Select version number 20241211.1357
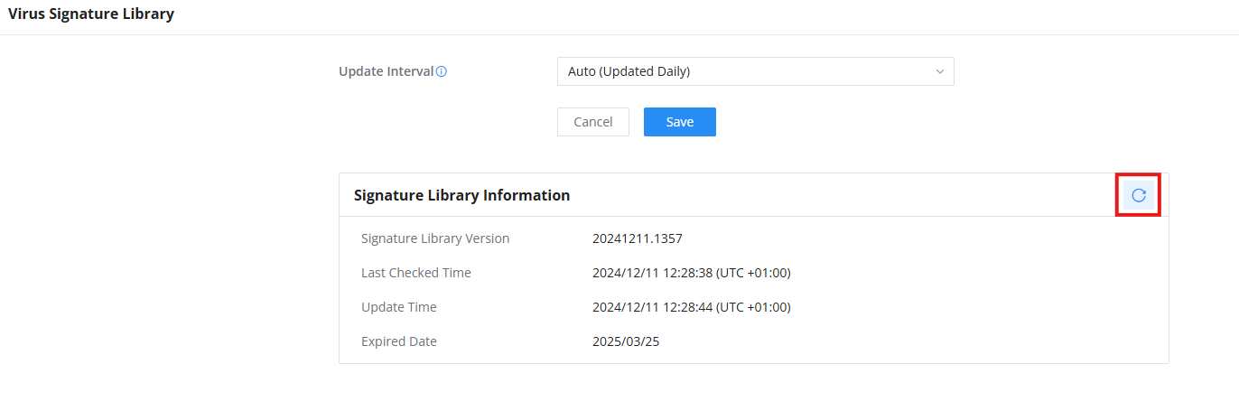The width and height of the screenshot is (1239, 411). click(x=638, y=238)
